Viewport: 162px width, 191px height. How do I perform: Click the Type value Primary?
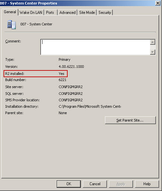64,59
